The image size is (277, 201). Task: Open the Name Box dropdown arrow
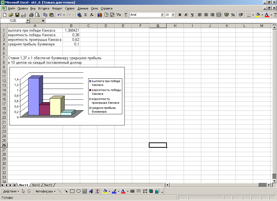pyautogui.click(x=28, y=21)
